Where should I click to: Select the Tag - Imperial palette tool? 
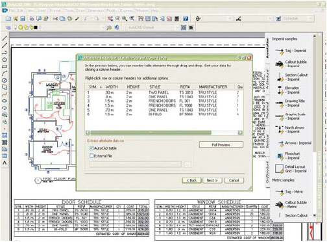(x=291, y=51)
